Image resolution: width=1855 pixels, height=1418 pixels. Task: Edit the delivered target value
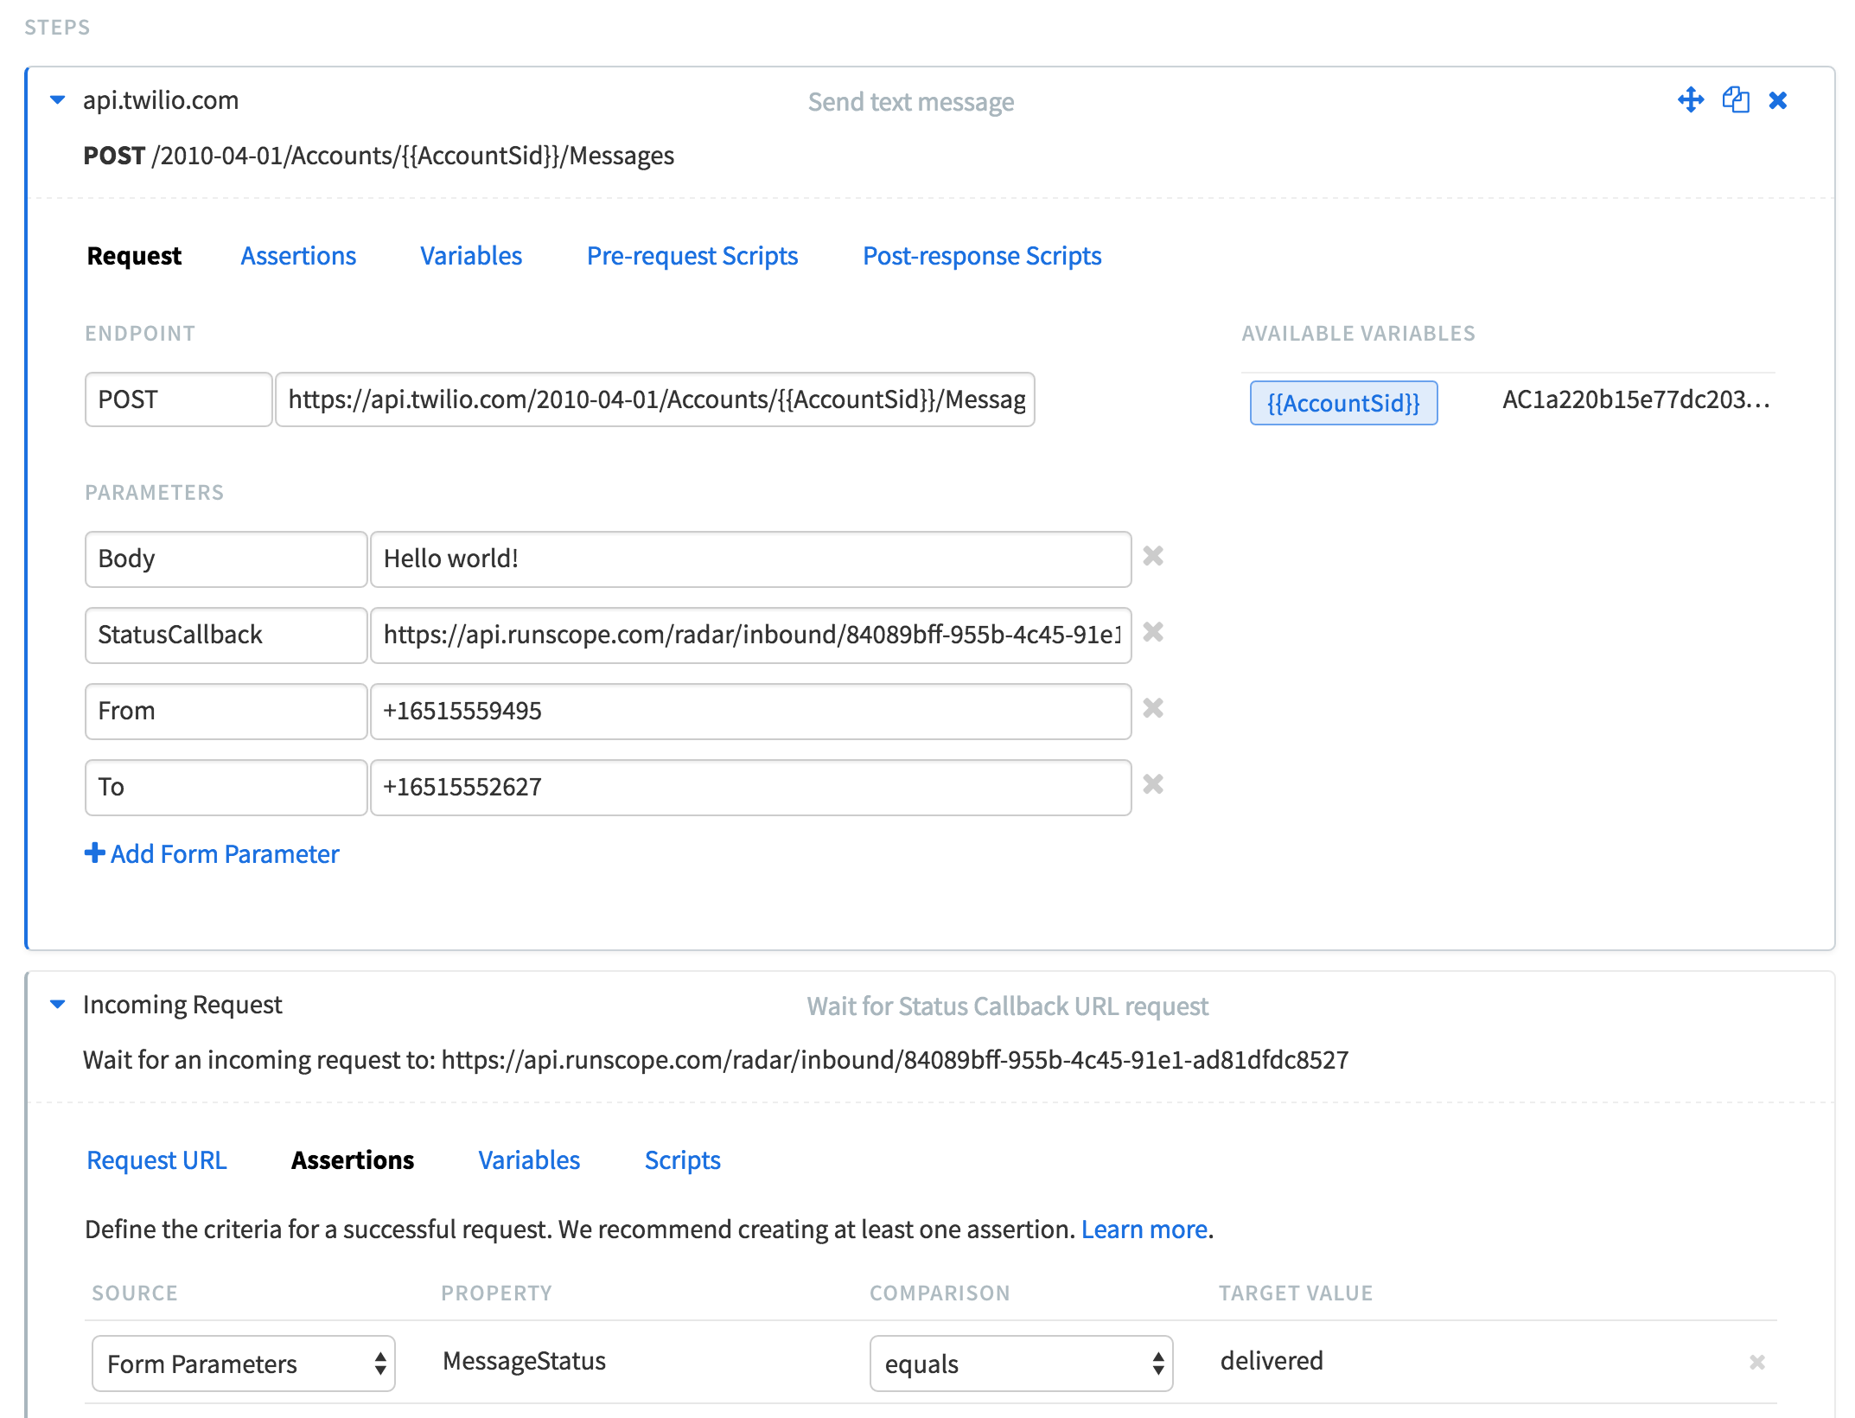tap(1272, 1361)
